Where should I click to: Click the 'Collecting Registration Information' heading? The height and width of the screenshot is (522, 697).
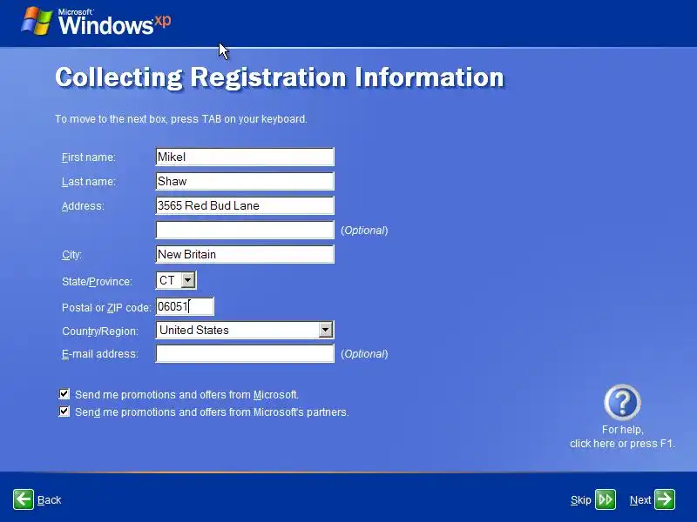point(280,77)
